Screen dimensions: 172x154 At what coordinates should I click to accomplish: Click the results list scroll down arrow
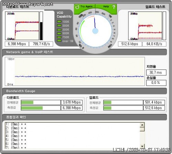pyautogui.click(x=142, y=146)
